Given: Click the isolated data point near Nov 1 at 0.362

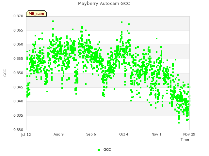Looking at the screenshot, I should (x=157, y=38).
